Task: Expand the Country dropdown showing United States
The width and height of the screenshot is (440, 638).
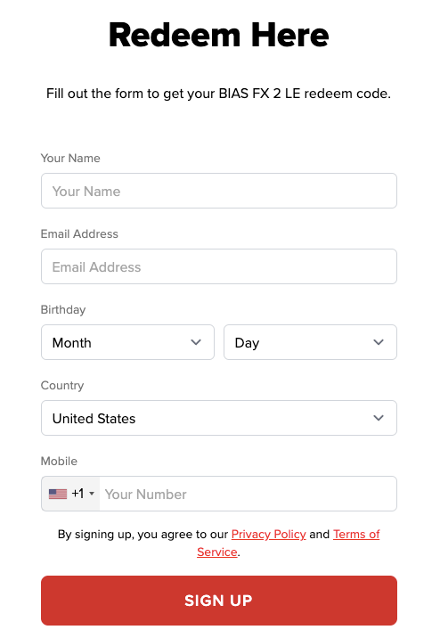Action: (x=219, y=418)
